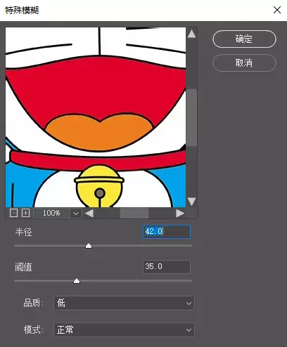Click preview scroll up arrow
Screen dimensions: 287x347
[x=191, y=34]
